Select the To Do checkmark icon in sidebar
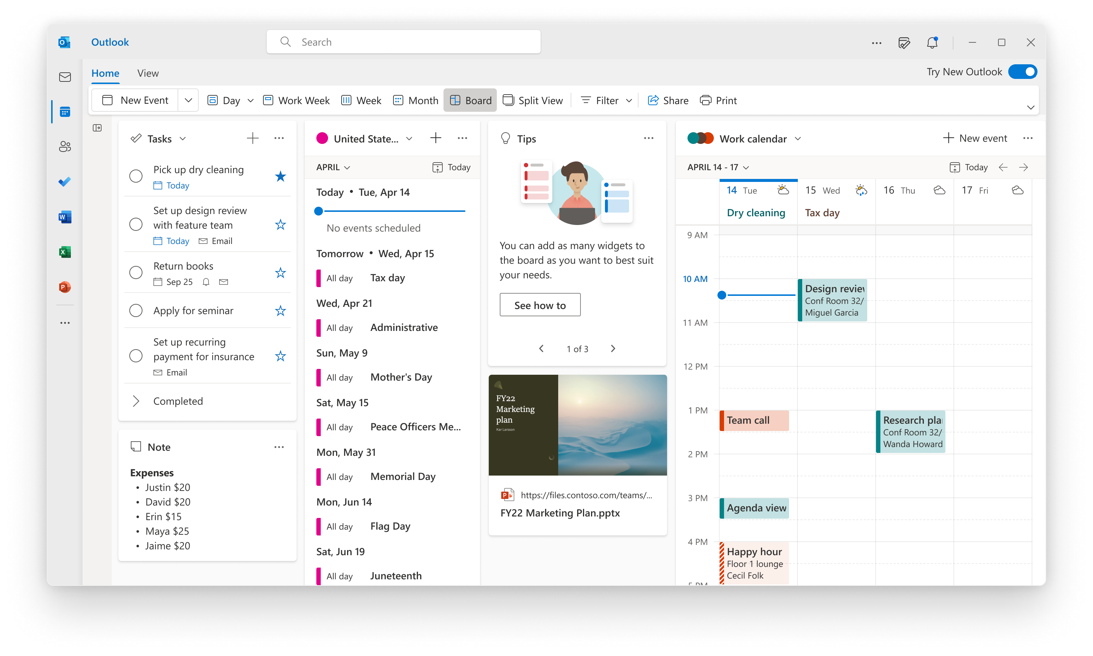 [65, 181]
